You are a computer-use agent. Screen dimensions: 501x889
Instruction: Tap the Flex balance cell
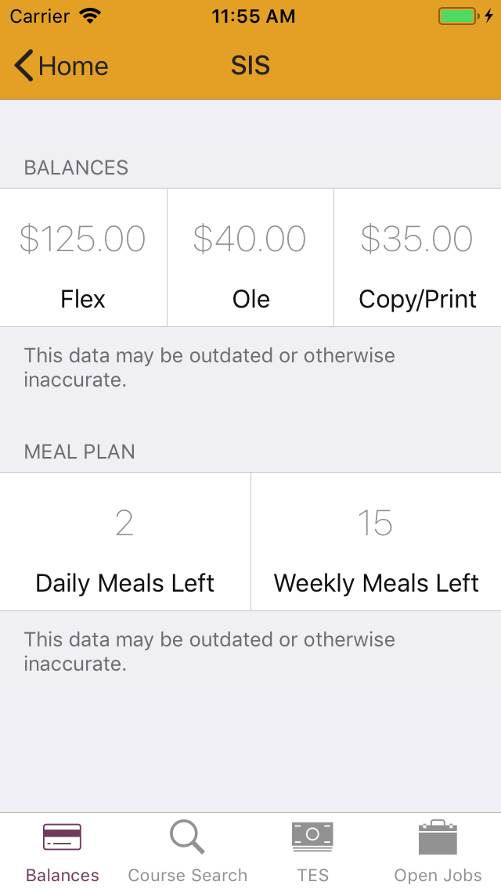pyautogui.click(x=83, y=257)
